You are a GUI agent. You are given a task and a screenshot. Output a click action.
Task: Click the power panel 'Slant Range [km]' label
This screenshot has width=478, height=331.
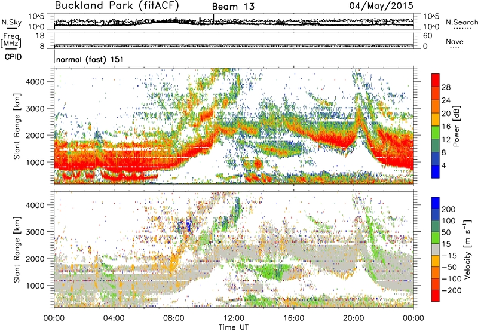17,126
